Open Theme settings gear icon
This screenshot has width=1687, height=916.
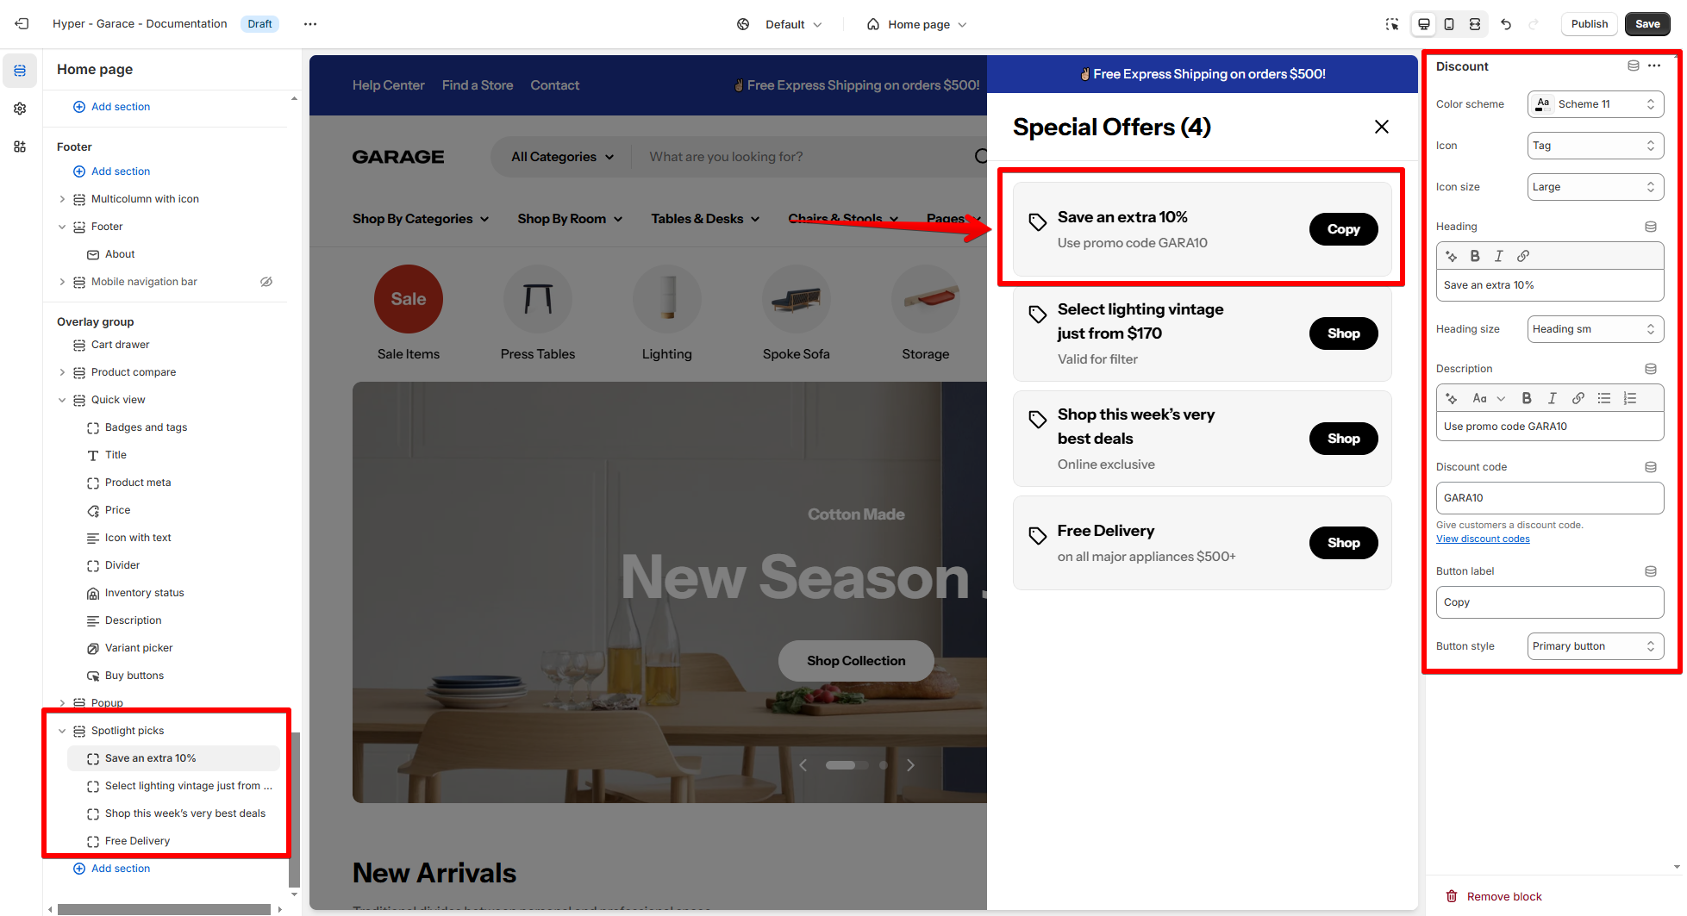point(20,109)
